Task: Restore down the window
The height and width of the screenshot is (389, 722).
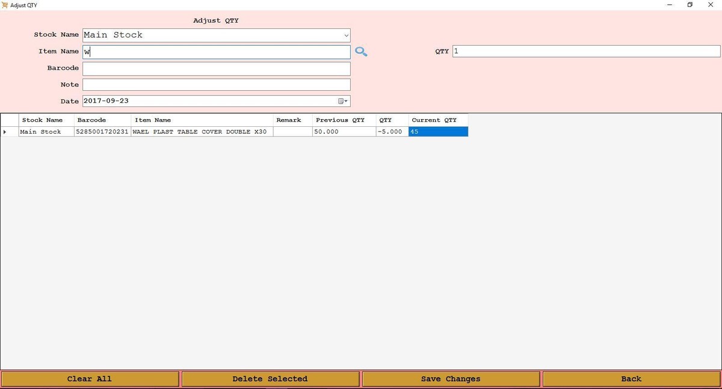Action: [x=690, y=5]
